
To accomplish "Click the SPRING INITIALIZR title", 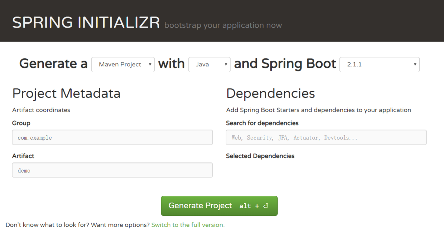I will (86, 23).
